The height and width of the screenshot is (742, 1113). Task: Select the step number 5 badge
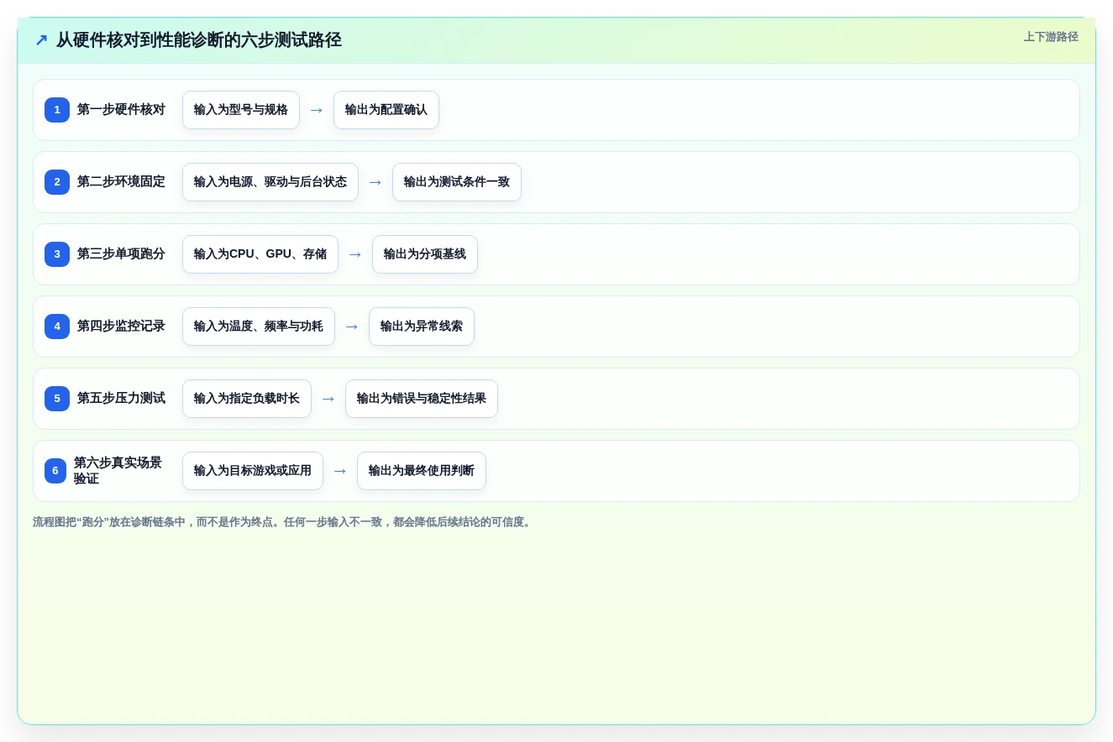pos(57,399)
